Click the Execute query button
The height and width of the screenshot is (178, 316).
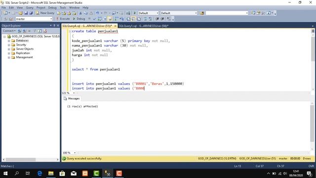[63, 19]
